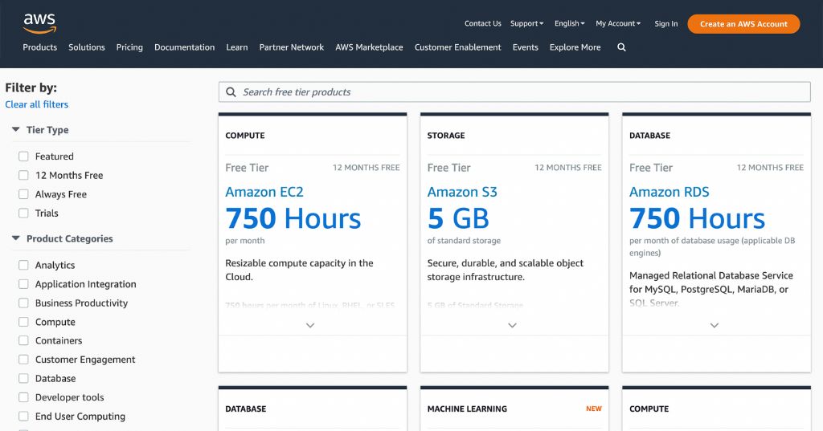Tick the Compute category checkbox
The width and height of the screenshot is (823, 431).
(24, 322)
